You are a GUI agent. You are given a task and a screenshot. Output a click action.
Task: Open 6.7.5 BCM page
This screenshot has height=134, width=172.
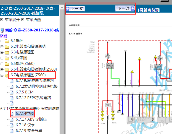click(25, 92)
